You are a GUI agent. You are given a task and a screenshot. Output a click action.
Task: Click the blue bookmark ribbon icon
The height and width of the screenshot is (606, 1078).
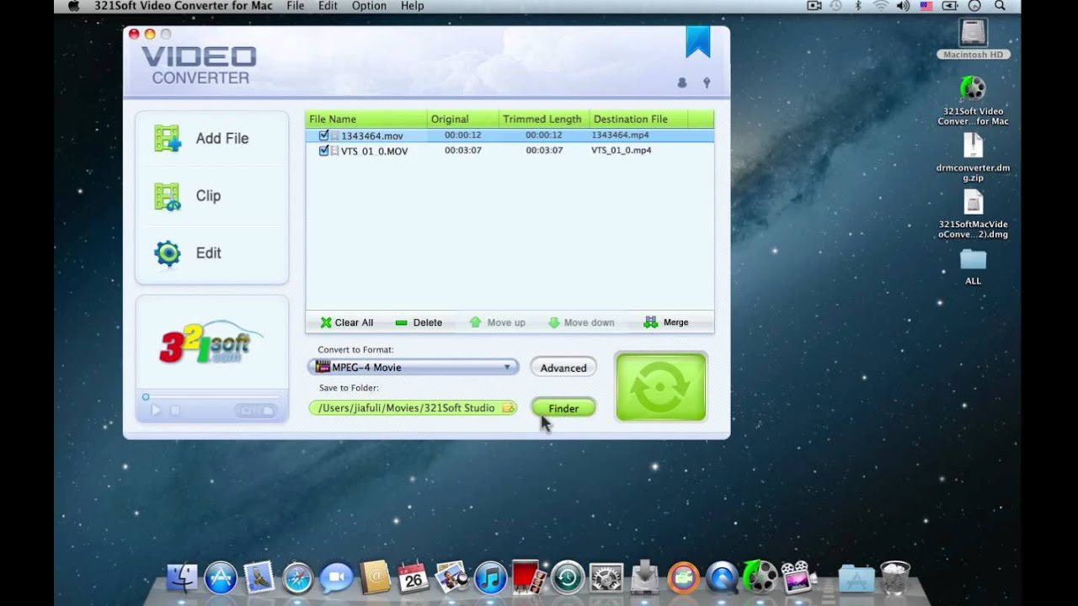coord(697,42)
